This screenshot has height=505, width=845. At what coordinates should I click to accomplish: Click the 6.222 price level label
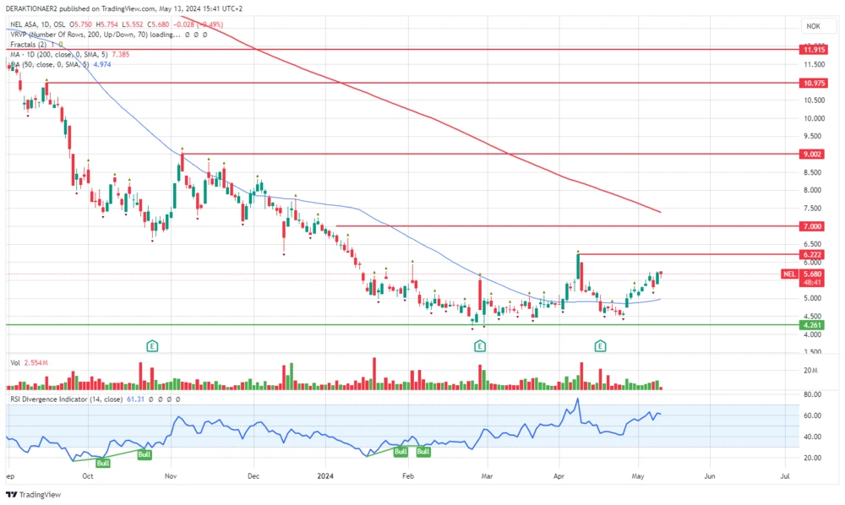pyautogui.click(x=815, y=253)
